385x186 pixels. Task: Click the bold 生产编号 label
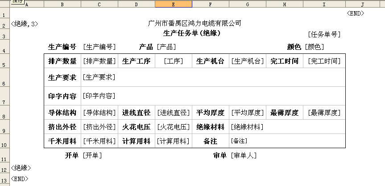coord(62,47)
